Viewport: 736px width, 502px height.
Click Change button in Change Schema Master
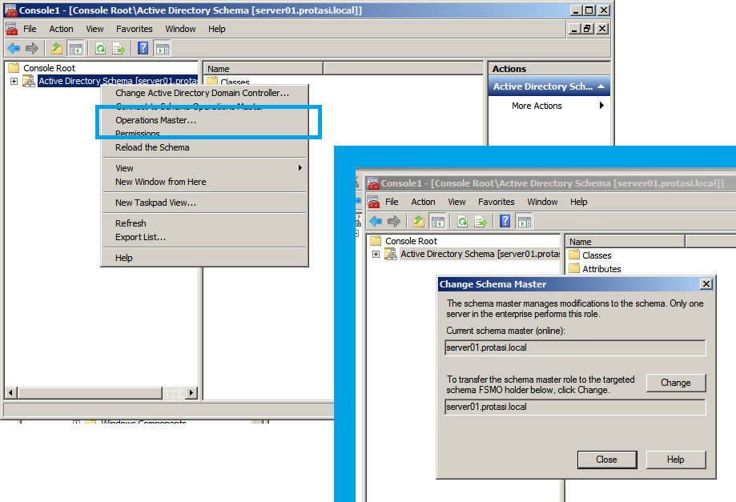tap(675, 383)
